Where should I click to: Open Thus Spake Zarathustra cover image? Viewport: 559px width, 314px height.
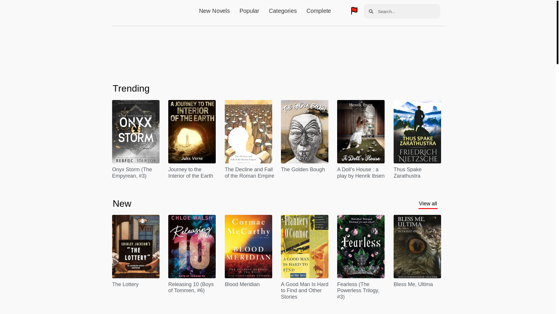tap(417, 132)
